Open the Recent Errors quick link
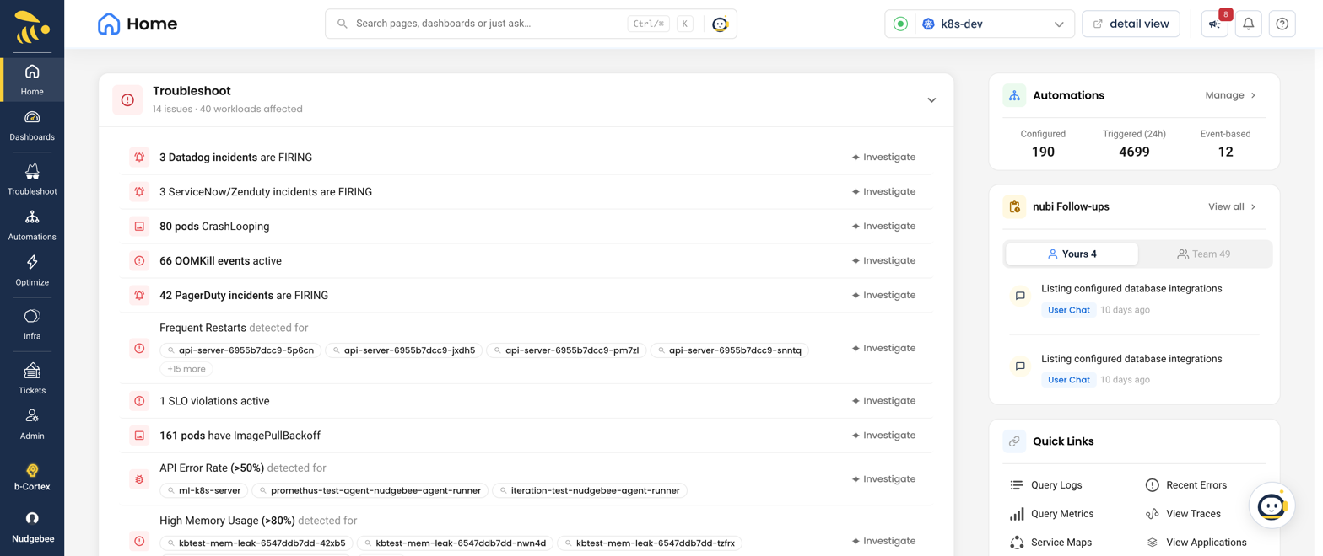The height and width of the screenshot is (556, 1323). click(x=1185, y=485)
